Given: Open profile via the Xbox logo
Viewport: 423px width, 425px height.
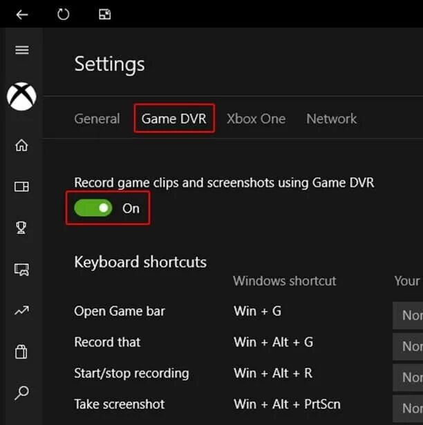Looking at the screenshot, I should point(21,96).
